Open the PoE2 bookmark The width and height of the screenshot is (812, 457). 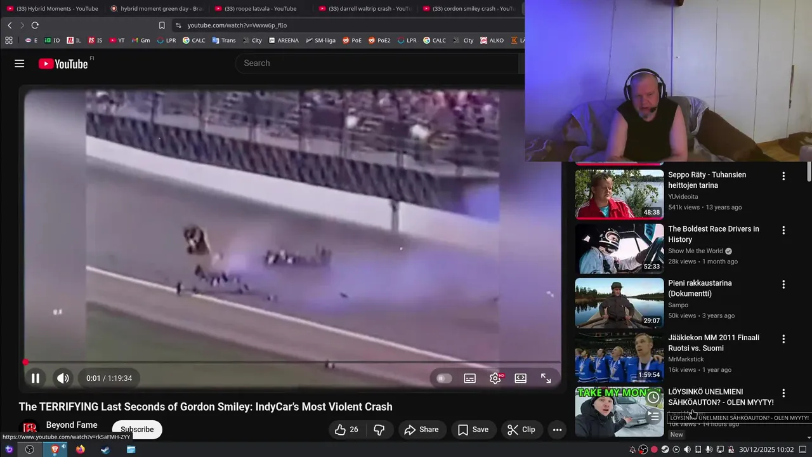tap(379, 40)
